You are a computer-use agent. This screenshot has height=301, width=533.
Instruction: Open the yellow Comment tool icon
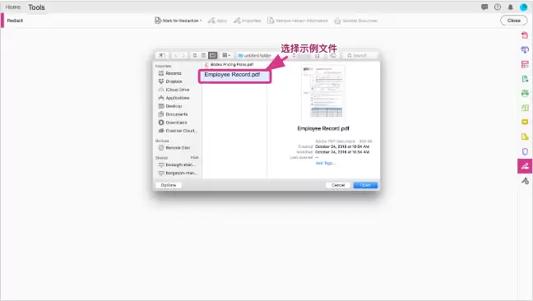pyautogui.click(x=525, y=123)
